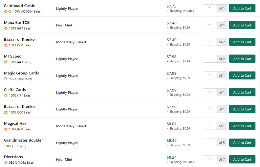
Task: Select quantity field for the Grandmaster Boulder listing
Action: [209, 143]
